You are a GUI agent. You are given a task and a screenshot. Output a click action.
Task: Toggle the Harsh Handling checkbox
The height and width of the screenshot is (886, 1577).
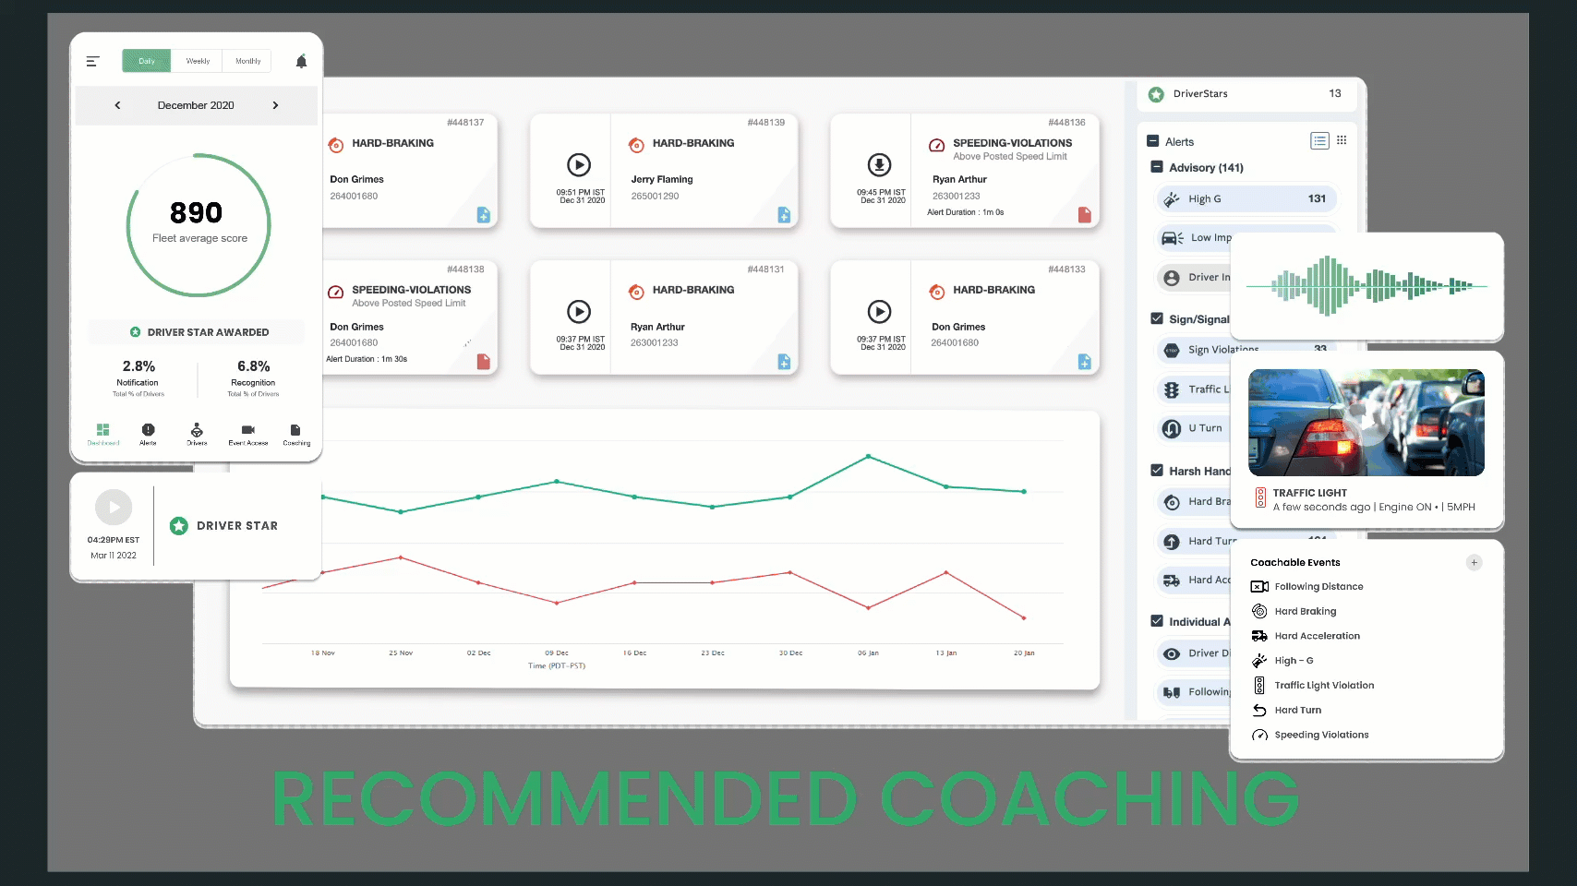click(x=1156, y=470)
